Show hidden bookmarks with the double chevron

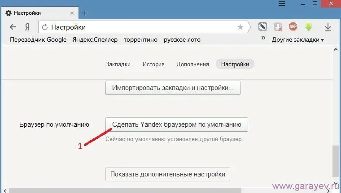click(x=263, y=38)
